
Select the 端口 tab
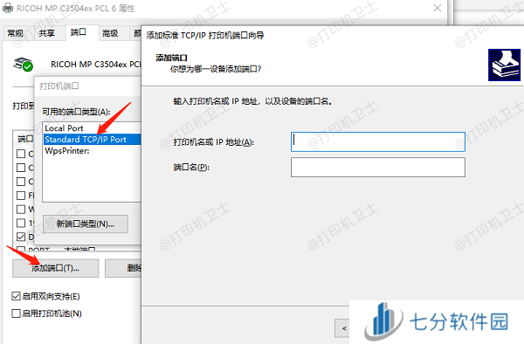coord(79,32)
